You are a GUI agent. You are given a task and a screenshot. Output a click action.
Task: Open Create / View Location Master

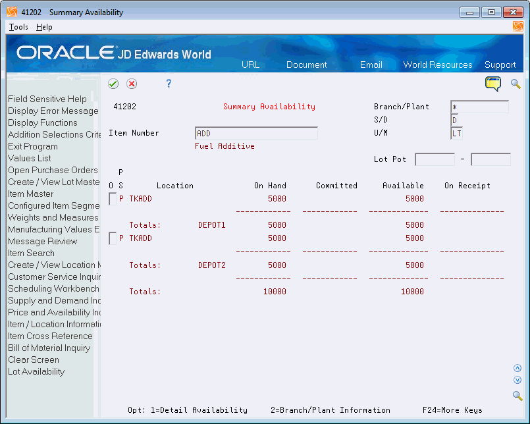[55, 265]
